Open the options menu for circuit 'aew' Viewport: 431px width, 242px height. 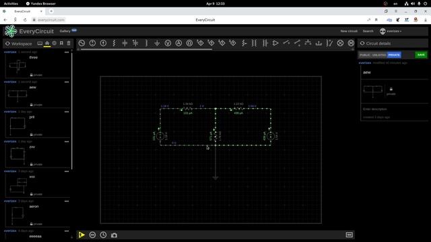[x=67, y=82]
